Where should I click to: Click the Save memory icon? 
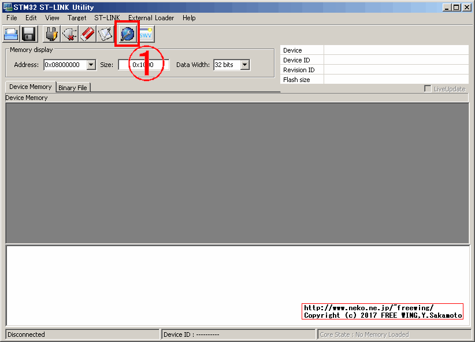point(28,34)
